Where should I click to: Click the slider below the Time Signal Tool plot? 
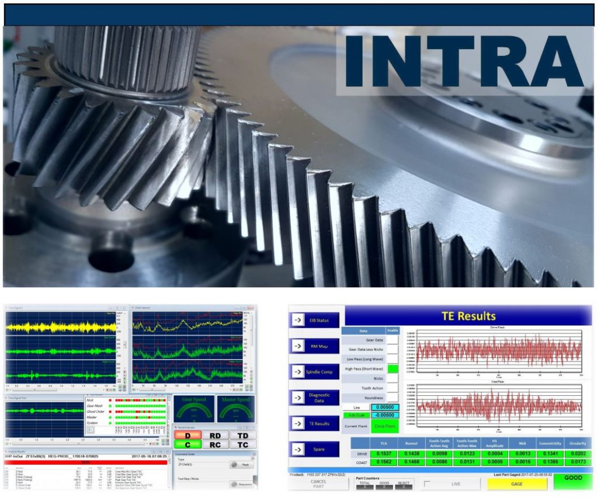click(80, 444)
